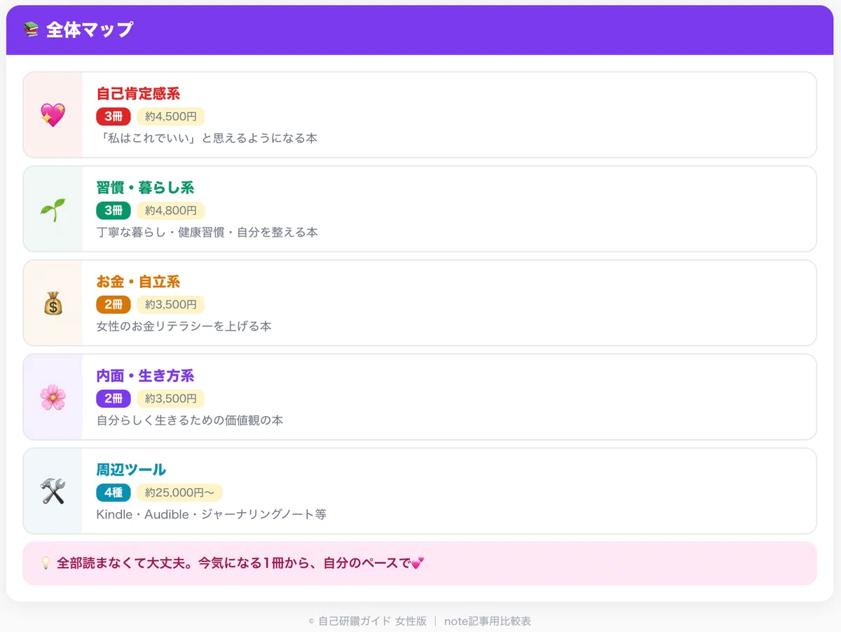Click the money bag icon for お金・自立系
This screenshot has height=632, width=841.
click(x=53, y=303)
